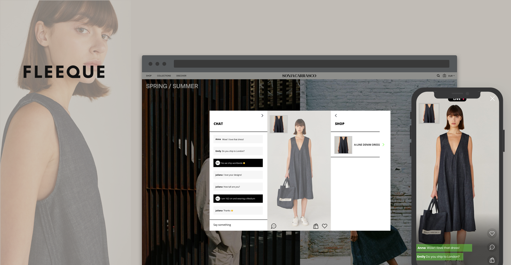Open the Discover menu item

click(x=181, y=76)
